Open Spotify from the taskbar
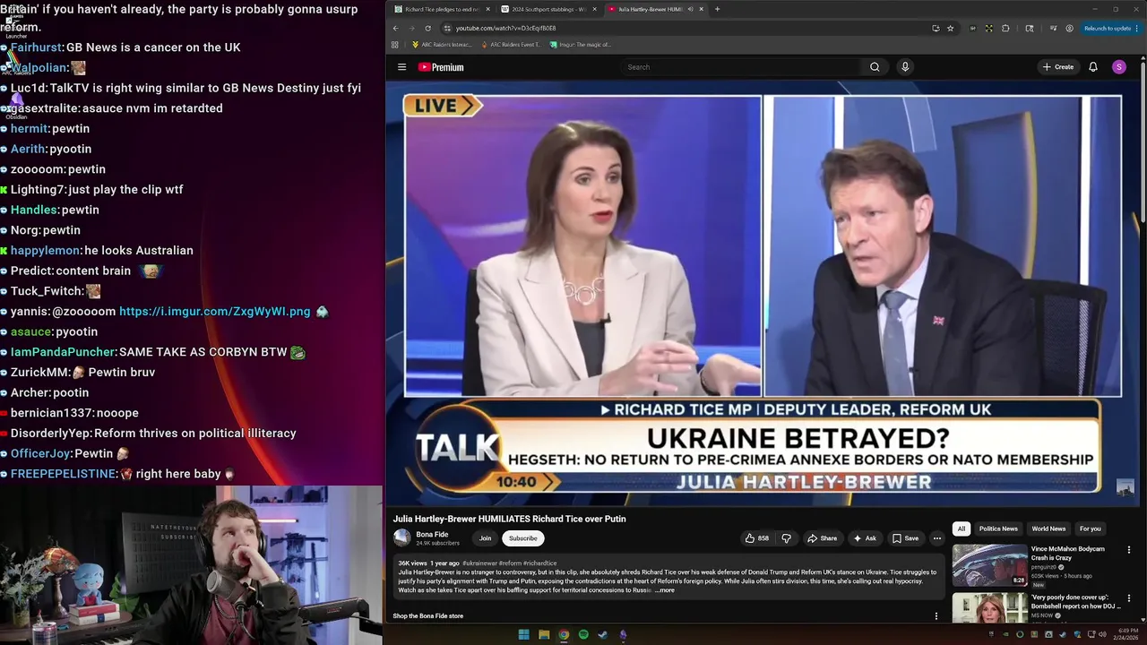The image size is (1147, 645). click(x=583, y=634)
